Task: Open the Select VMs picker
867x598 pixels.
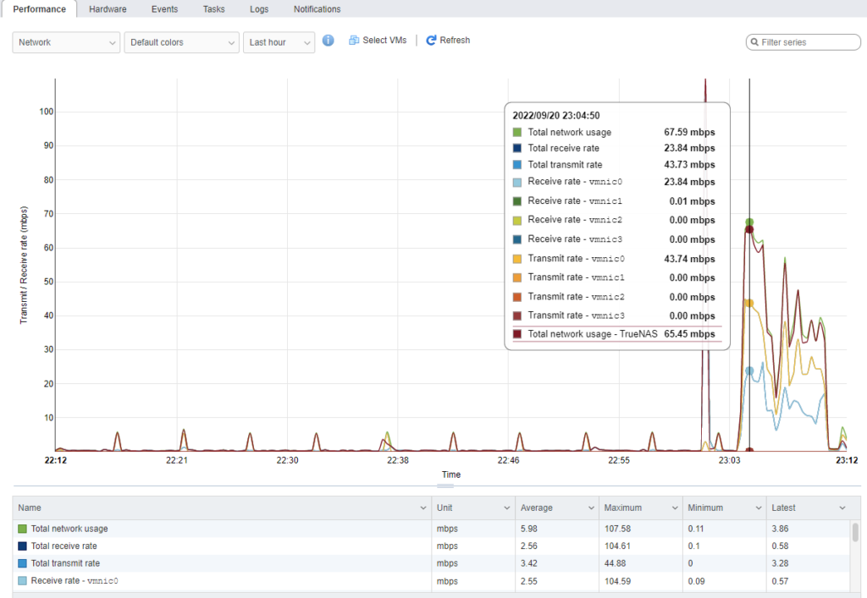Action: click(x=377, y=39)
